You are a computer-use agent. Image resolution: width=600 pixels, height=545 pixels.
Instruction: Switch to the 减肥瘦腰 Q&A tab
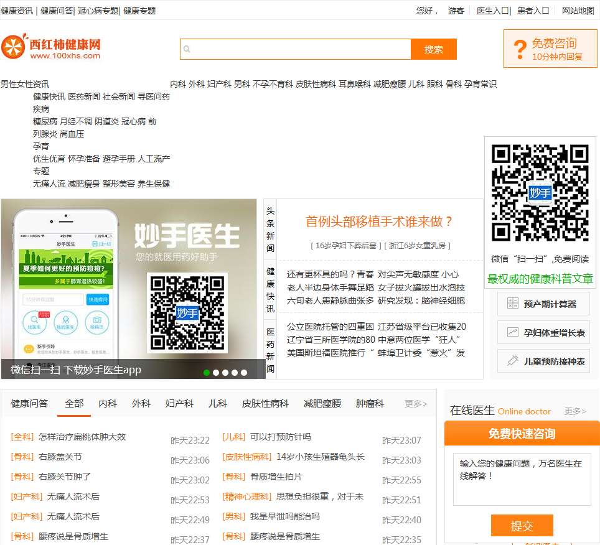coord(322,404)
